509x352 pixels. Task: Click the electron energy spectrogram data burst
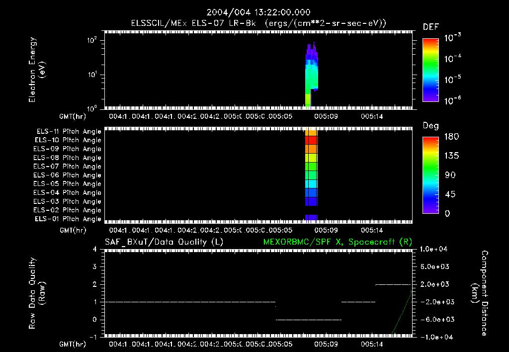click(312, 75)
